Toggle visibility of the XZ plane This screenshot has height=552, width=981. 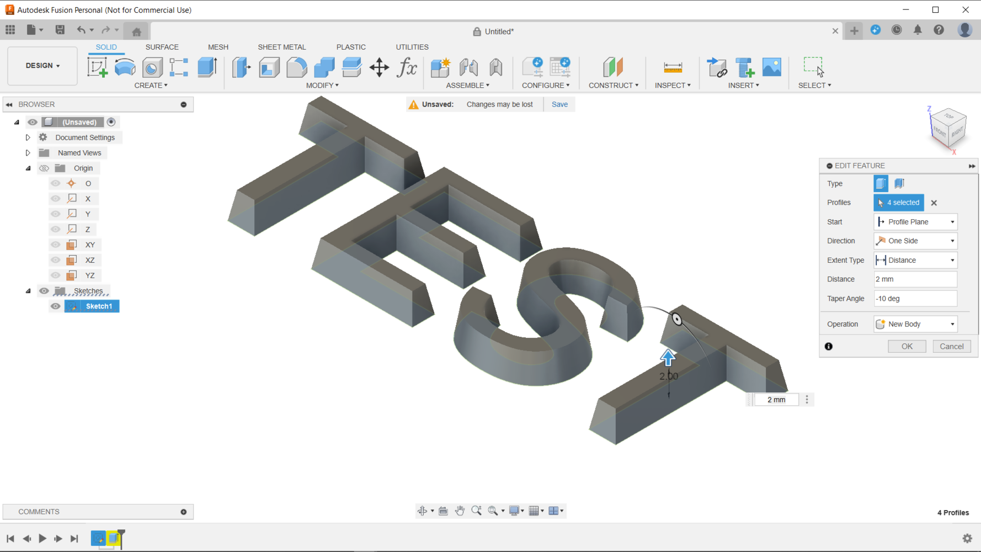coord(56,260)
